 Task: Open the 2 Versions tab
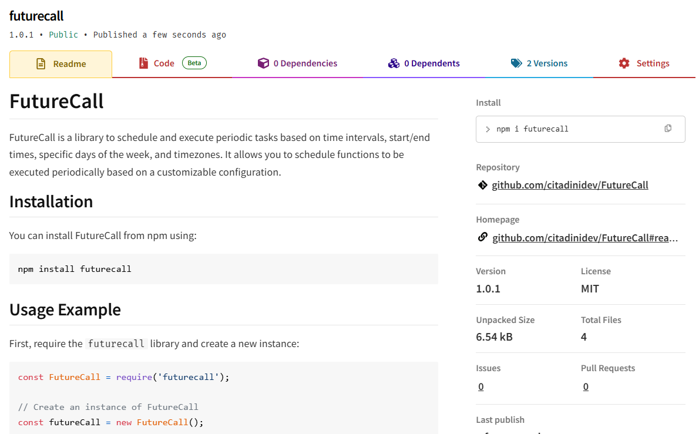pyautogui.click(x=546, y=63)
